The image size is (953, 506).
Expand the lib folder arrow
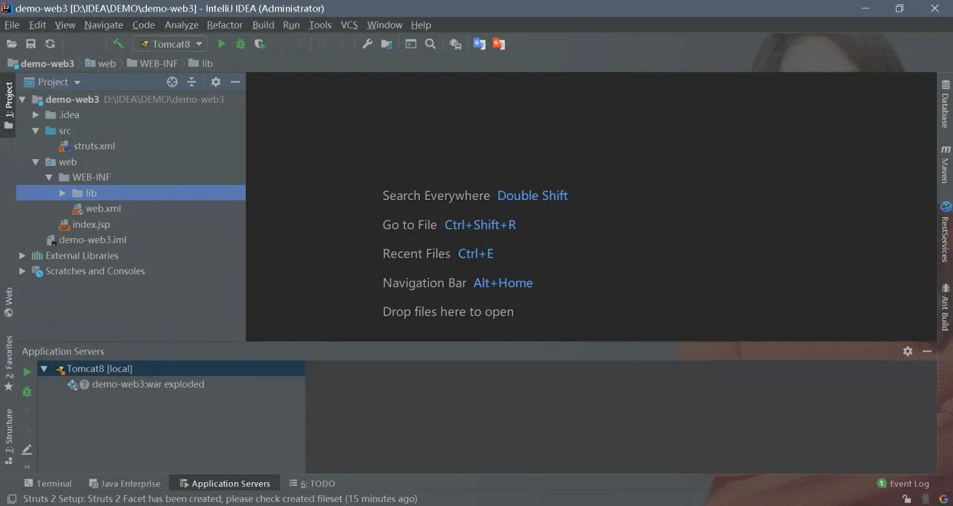63,193
